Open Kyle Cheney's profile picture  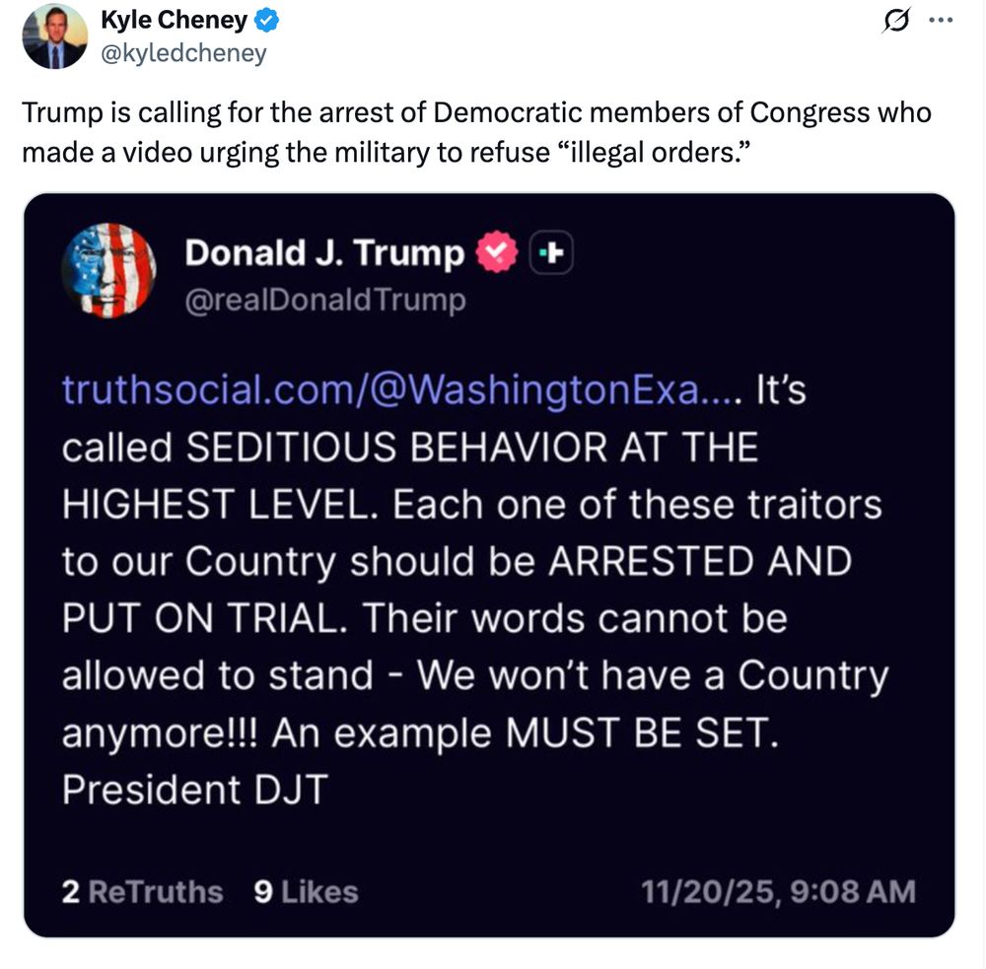coord(54,36)
